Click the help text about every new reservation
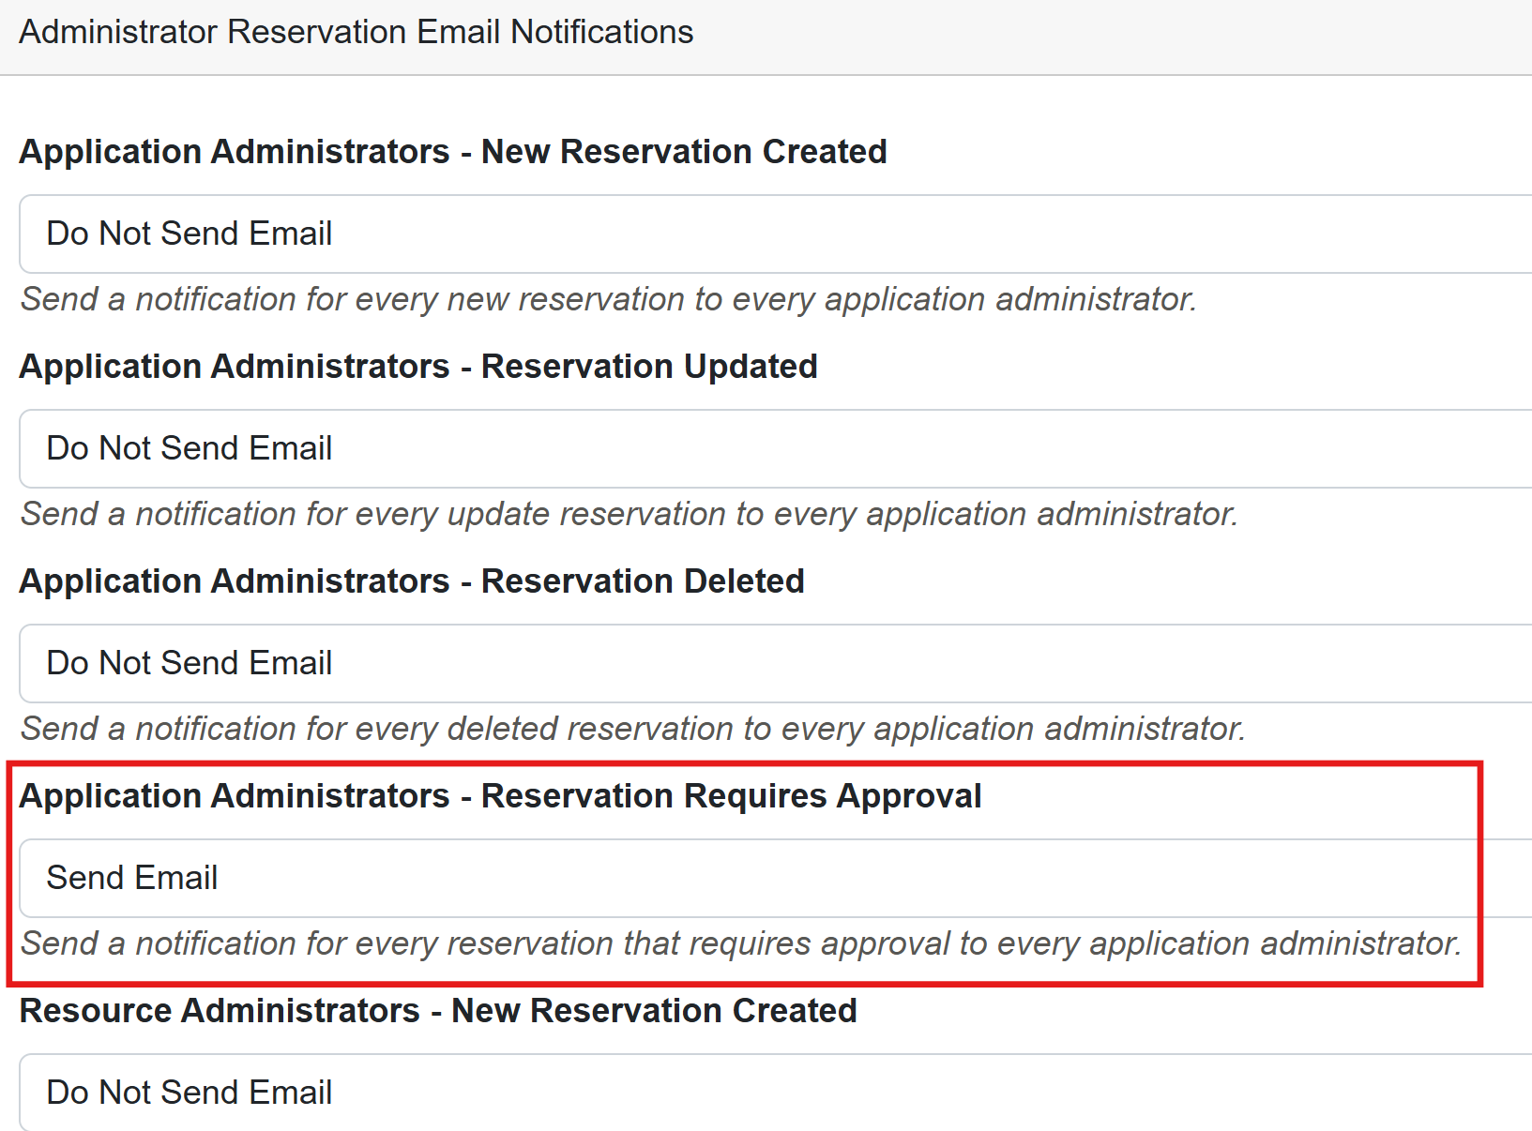Screen dimensions: 1532x1131 point(608,299)
